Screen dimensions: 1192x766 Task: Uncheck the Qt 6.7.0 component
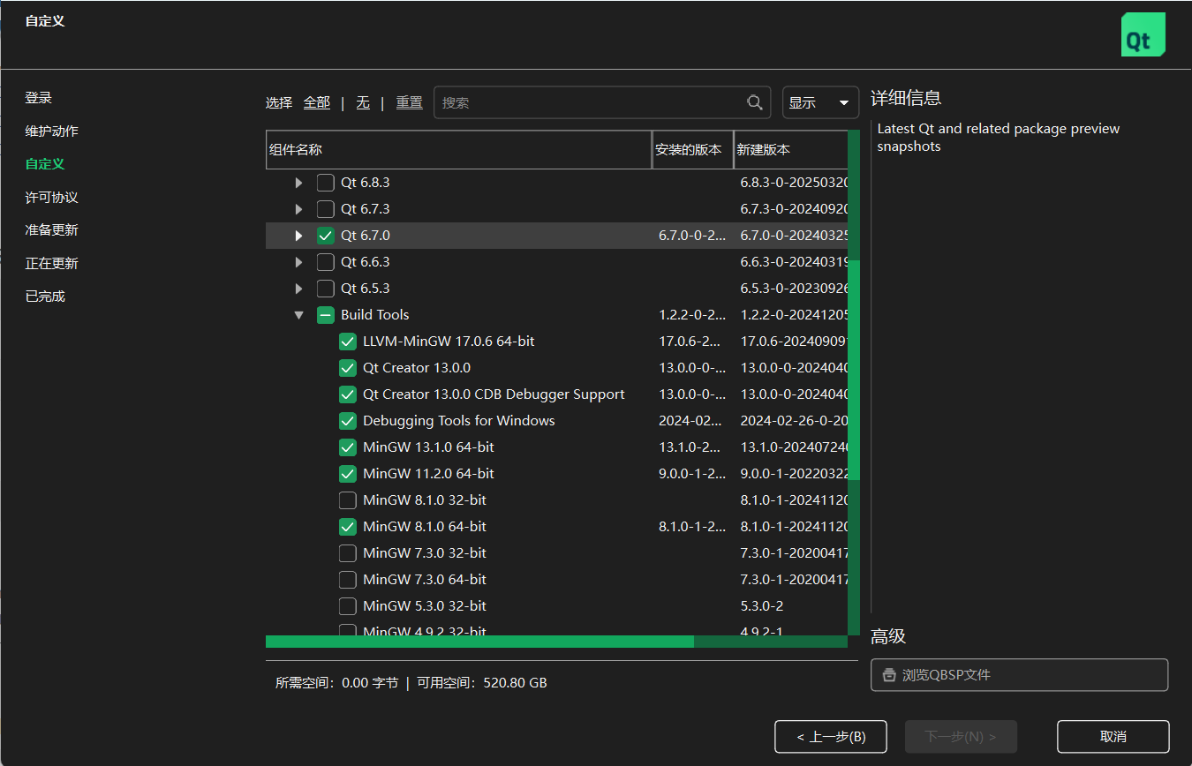point(325,235)
